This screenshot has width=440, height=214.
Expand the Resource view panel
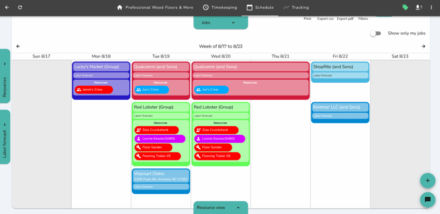click(220, 208)
